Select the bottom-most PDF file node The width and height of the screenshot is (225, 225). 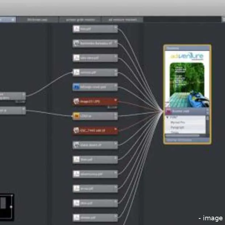coord(95,217)
